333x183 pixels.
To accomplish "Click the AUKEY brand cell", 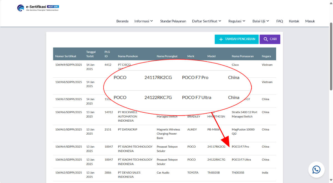I will [x=191, y=129].
